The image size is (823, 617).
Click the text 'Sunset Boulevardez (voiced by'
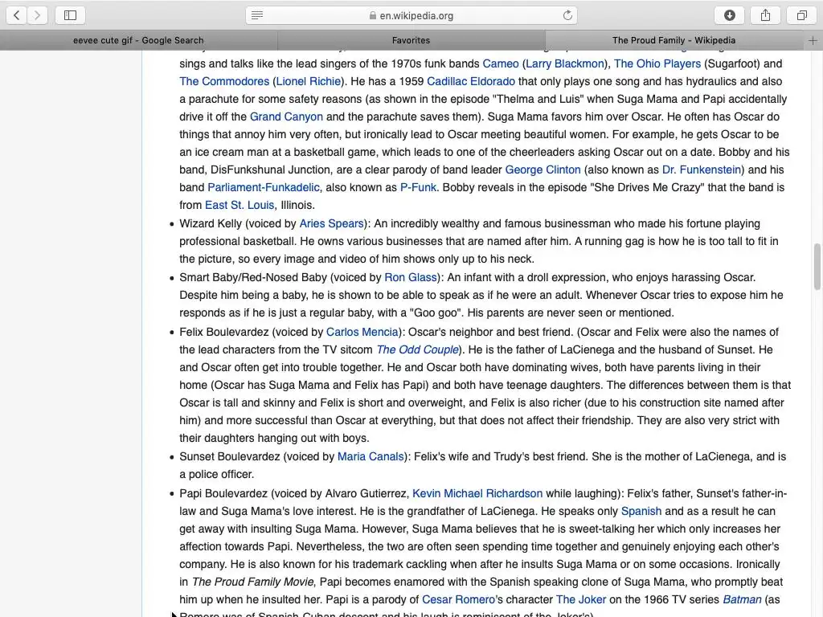[x=256, y=456]
